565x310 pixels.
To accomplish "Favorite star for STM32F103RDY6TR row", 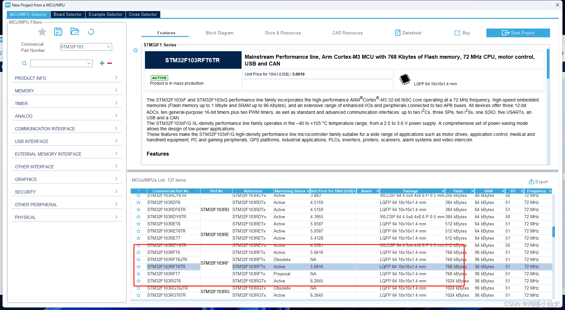I will click(x=138, y=217).
